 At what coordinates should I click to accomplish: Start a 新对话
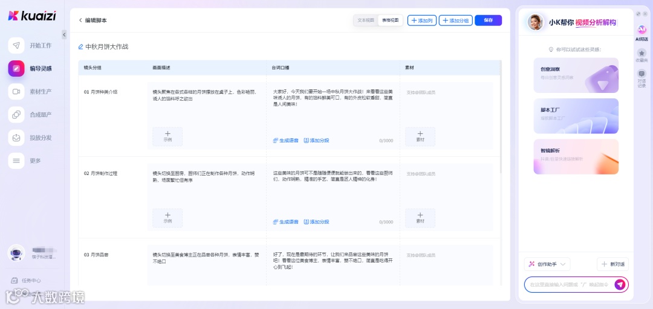point(612,264)
